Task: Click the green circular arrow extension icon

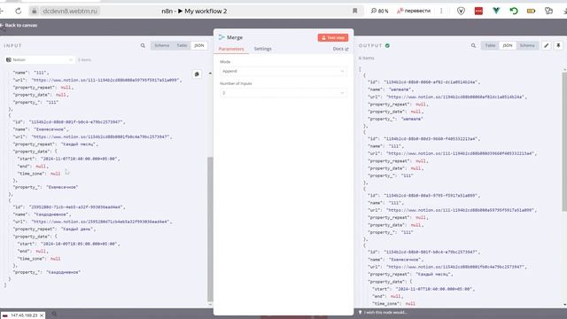Action: tap(514, 12)
